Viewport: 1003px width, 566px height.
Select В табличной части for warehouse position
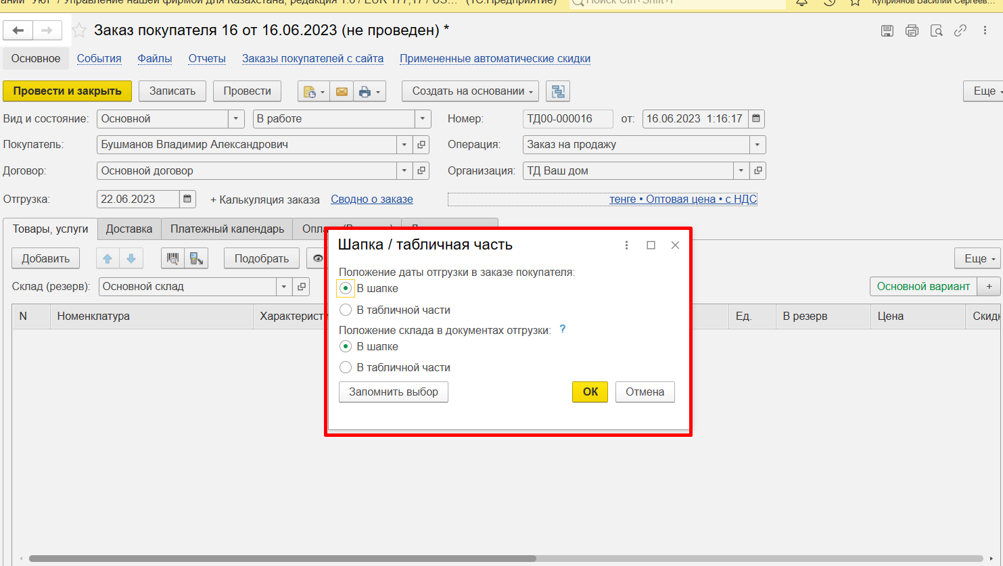pos(346,367)
